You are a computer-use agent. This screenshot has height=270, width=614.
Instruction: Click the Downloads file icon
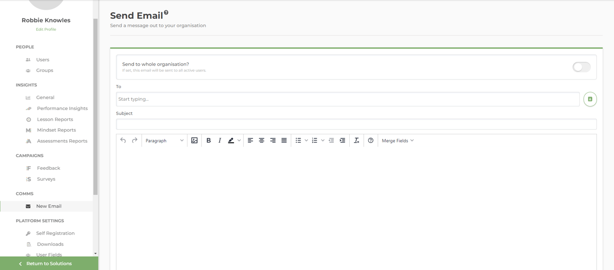pyautogui.click(x=29, y=244)
